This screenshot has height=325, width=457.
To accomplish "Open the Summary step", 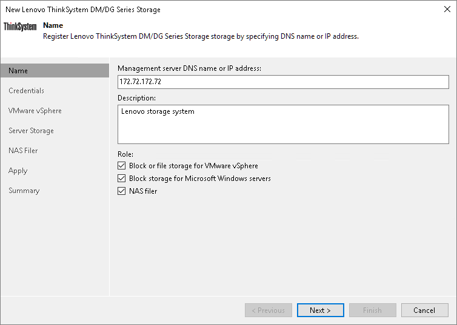I will pyautogui.click(x=24, y=191).
